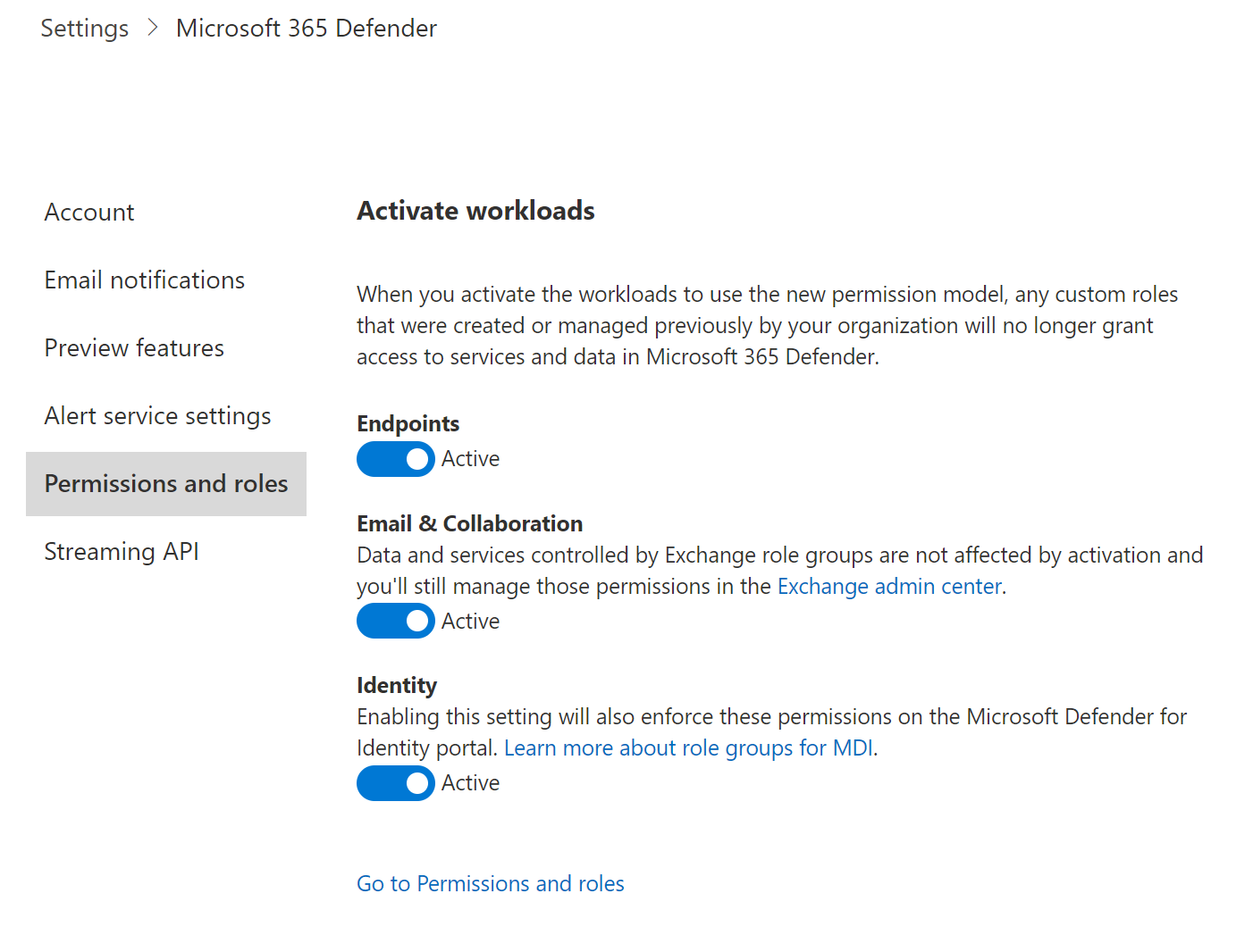Select Alert service settings menu item
1253x927 pixels.
point(157,416)
